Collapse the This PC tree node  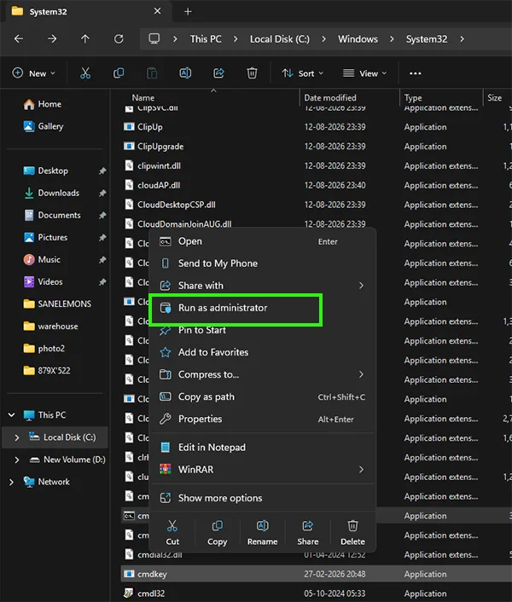[12, 414]
